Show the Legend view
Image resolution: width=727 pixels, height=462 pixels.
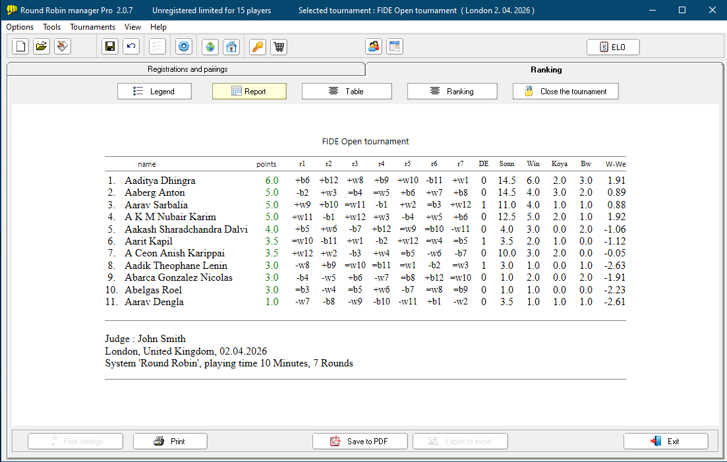click(154, 92)
